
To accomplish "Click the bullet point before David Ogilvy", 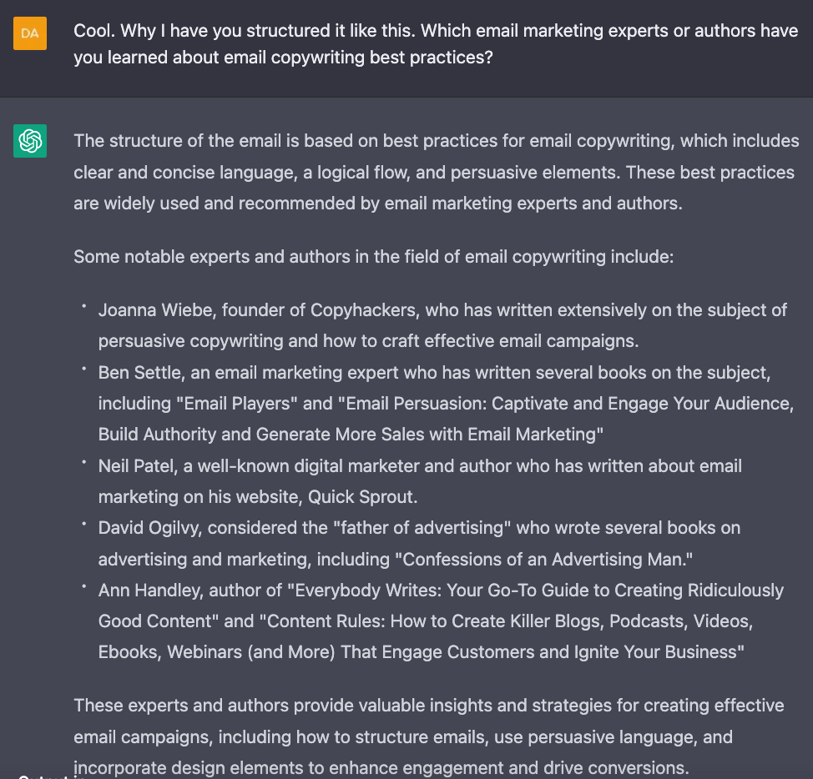I will coord(84,525).
